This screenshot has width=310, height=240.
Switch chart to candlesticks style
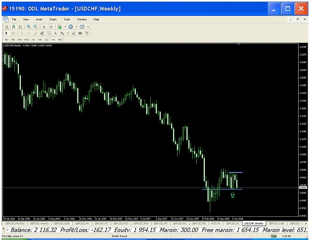tap(13, 27)
